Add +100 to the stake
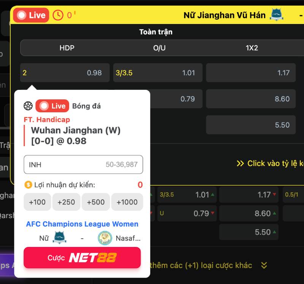 point(37,202)
